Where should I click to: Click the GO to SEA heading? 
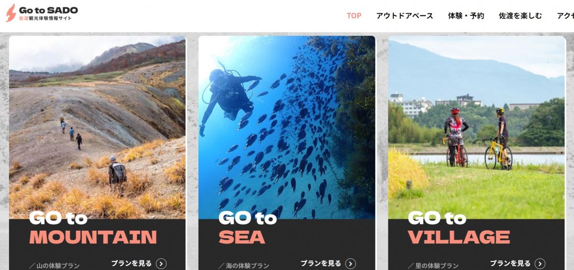pyautogui.click(x=248, y=228)
